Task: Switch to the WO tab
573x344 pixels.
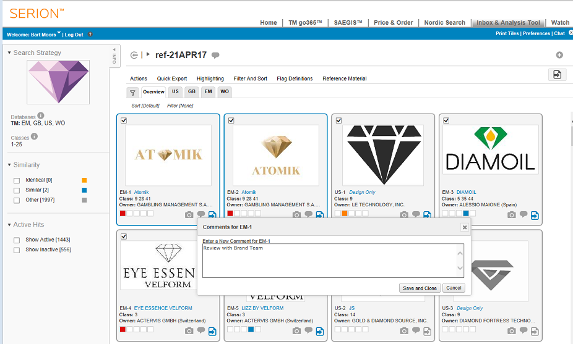Action: click(x=225, y=92)
